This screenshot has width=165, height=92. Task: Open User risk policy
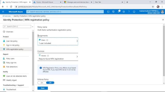click(12, 41)
